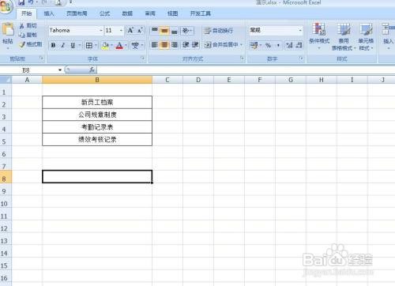395x286 pixels.
Task: Click the phonetic guide (文) button
Action: pyautogui.click(x=135, y=45)
